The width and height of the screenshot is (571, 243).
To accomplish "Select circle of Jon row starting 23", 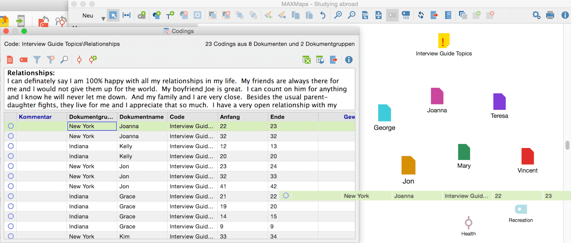I will [11, 166].
